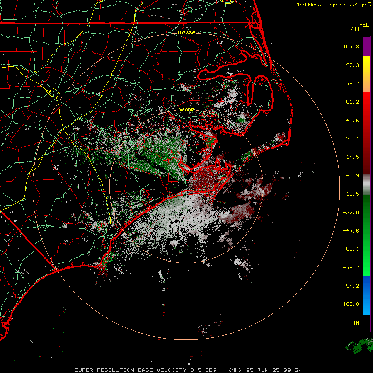The height and width of the screenshot is (373, 373).
Task: Click the [KT] units label
Action: point(354,29)
